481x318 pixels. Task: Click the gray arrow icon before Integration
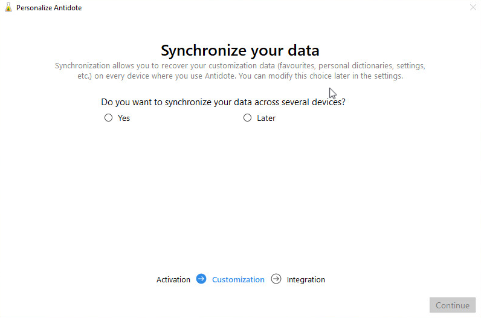(276, 279)
